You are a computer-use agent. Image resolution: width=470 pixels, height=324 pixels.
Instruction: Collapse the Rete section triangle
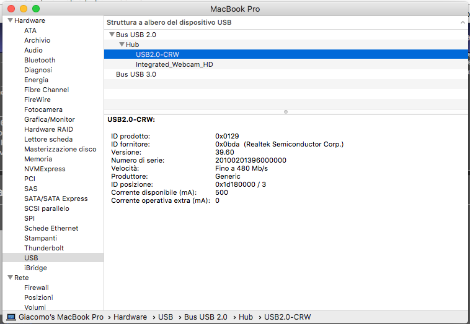pyautogui.click(x=10, y=278)
